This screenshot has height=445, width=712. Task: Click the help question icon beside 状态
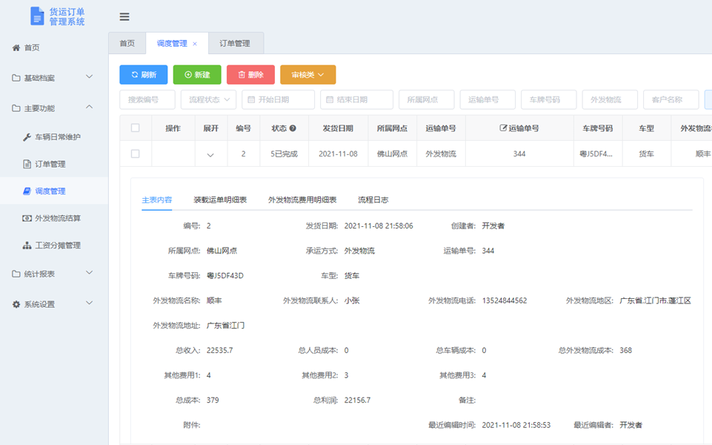(293, 128)
